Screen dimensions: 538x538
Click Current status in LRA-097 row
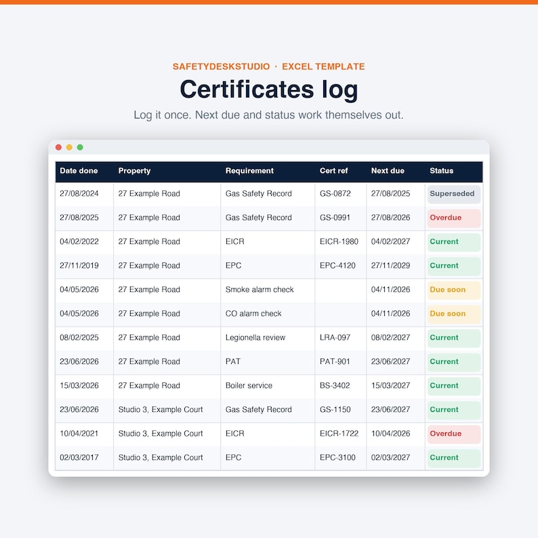click(453, 338)
